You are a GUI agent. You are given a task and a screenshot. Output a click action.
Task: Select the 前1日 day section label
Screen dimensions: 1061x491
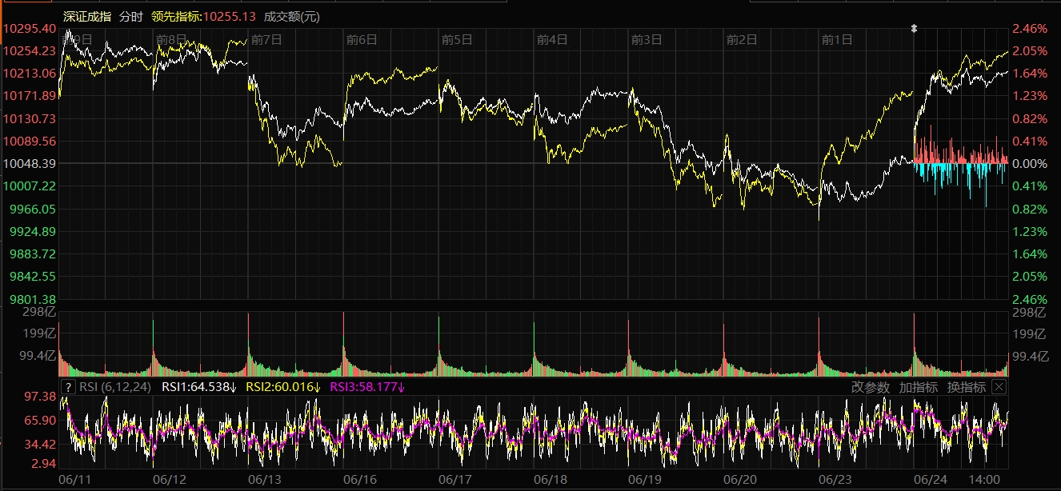pyautogui.click(x=837, y=38)
